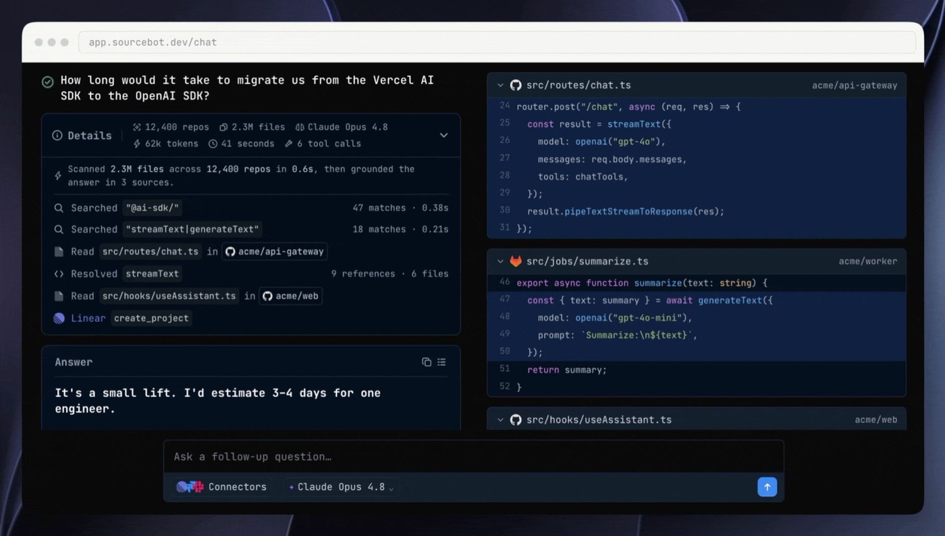Click the browser address bar app.sourcebot.dev/chat

497,42
